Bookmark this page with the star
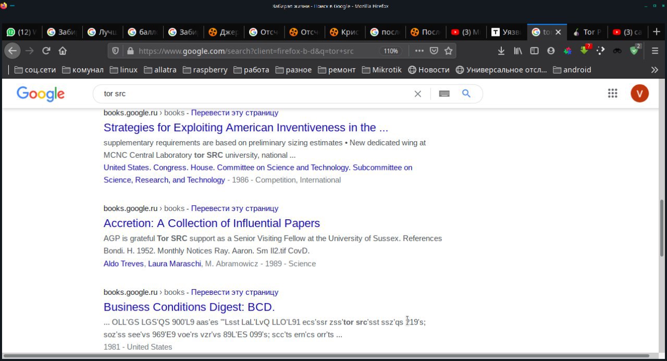The height and width of the screenshot is (361, 667). [448, 51]
